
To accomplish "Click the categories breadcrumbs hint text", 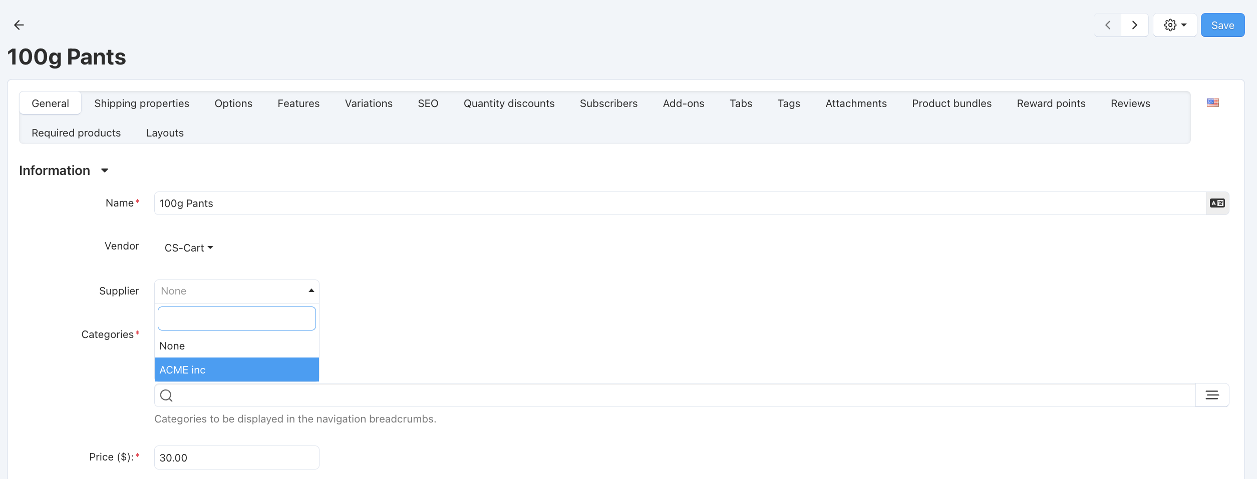I will pos(295,419).
